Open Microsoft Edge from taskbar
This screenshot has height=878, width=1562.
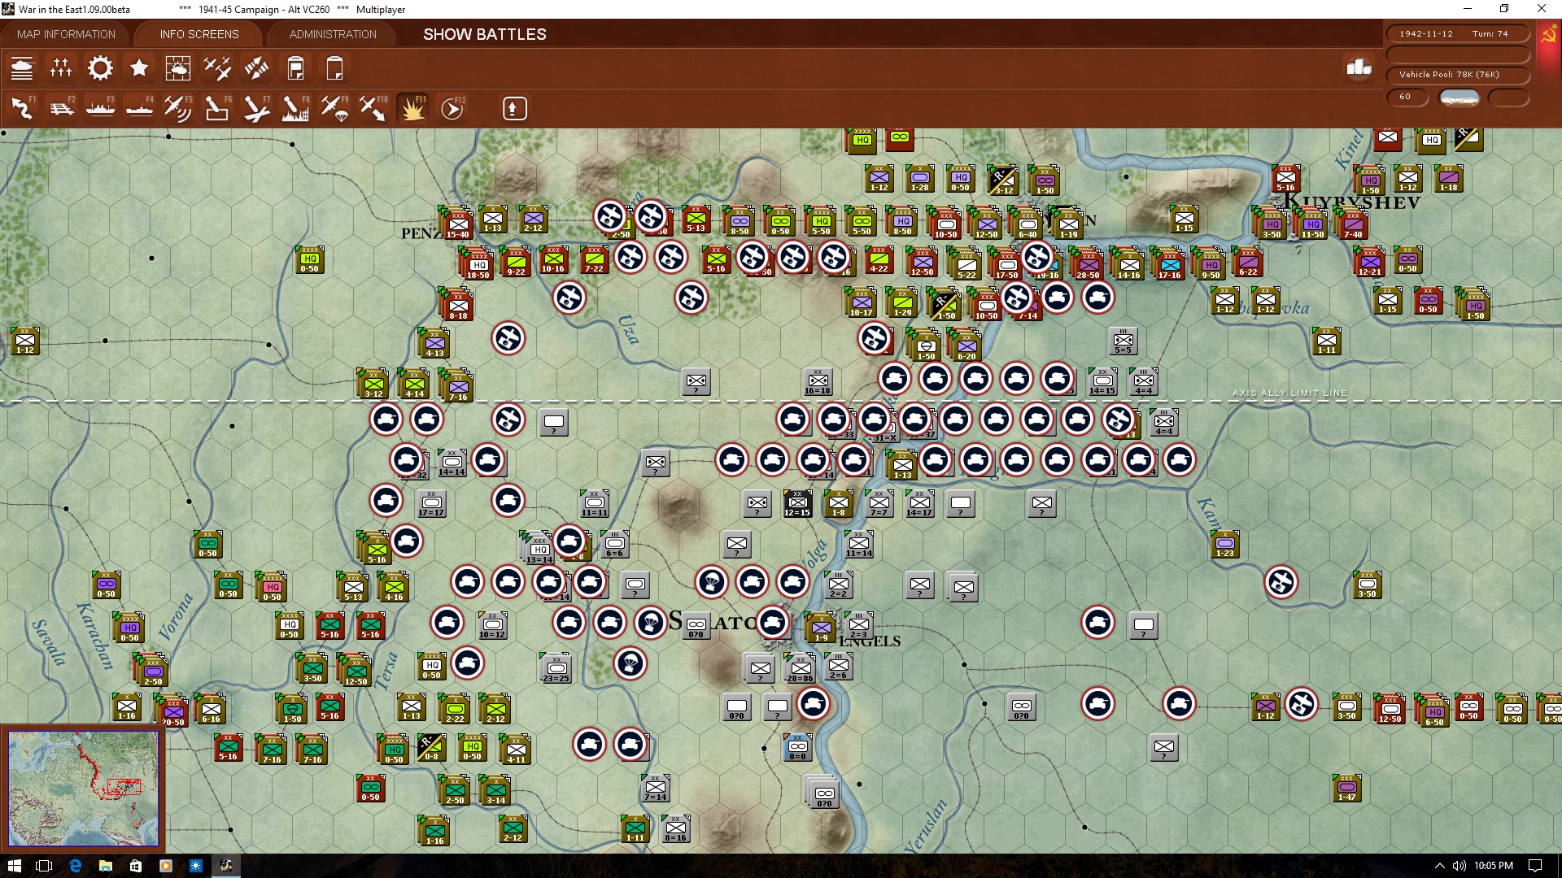click(75, 866)
